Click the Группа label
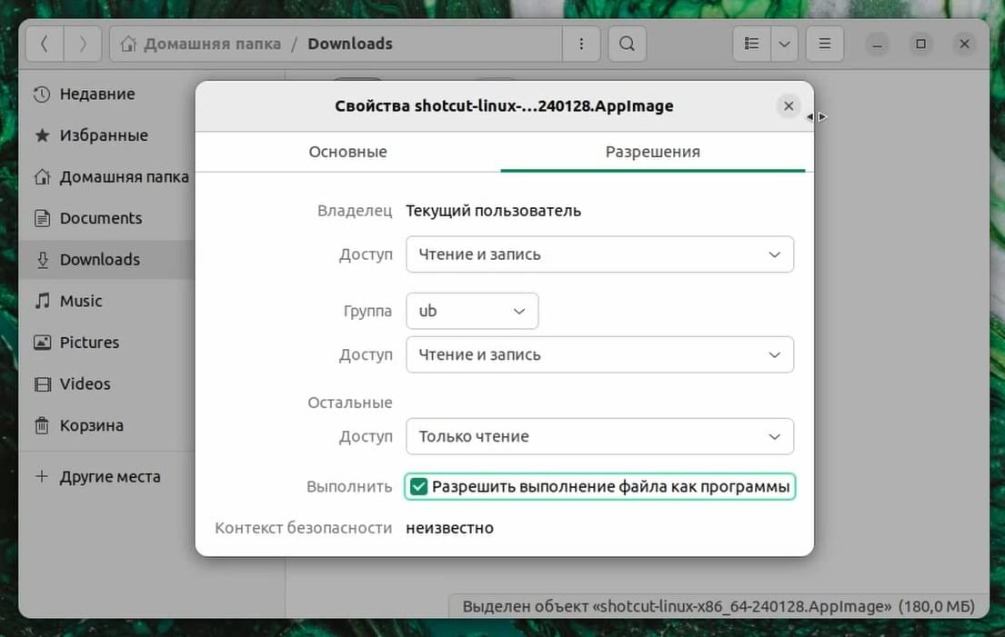 coord(368,311)
